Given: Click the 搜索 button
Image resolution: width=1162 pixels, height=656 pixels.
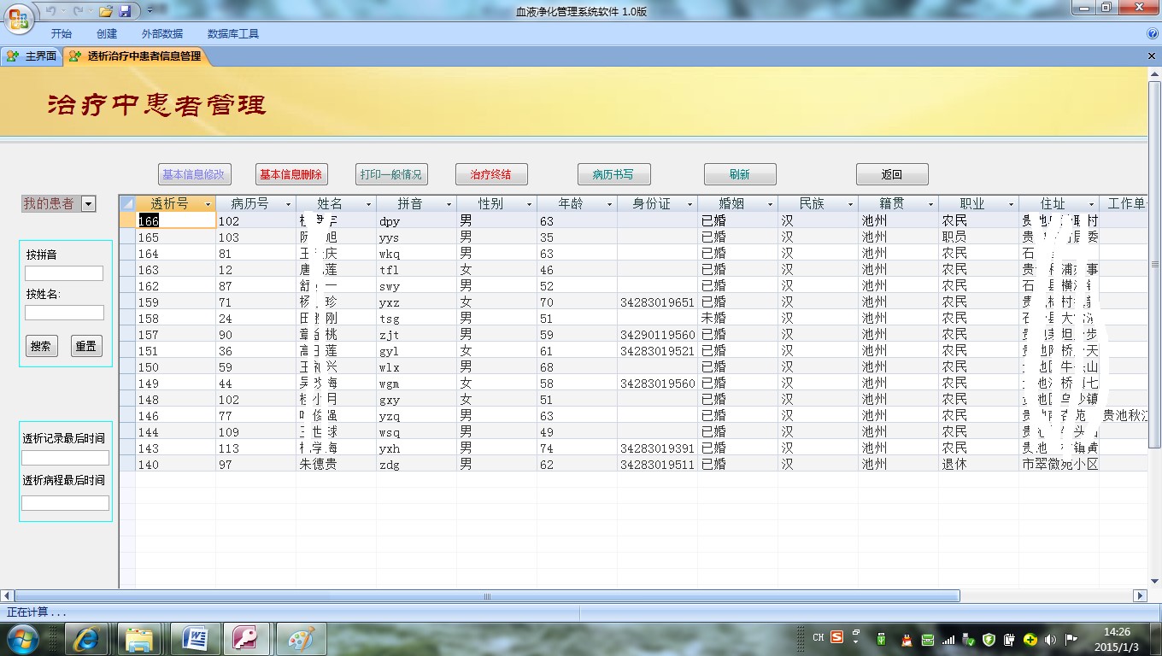Looking at the screenshot, I should coord(41,346).
